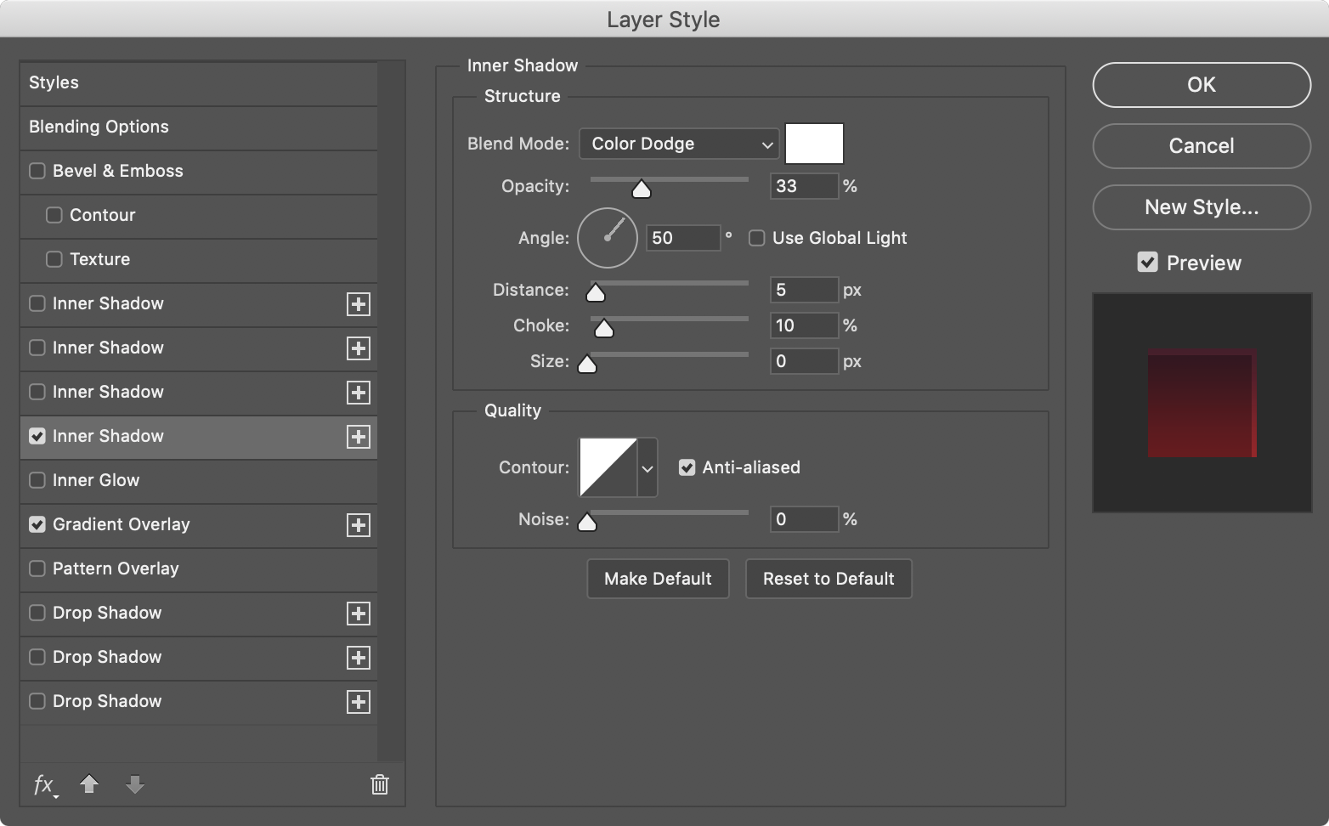Image resolution: width=1329 pixels, height=826 pixels.
Task: Click the Opacity value field
Action: [x=803, y=186]
